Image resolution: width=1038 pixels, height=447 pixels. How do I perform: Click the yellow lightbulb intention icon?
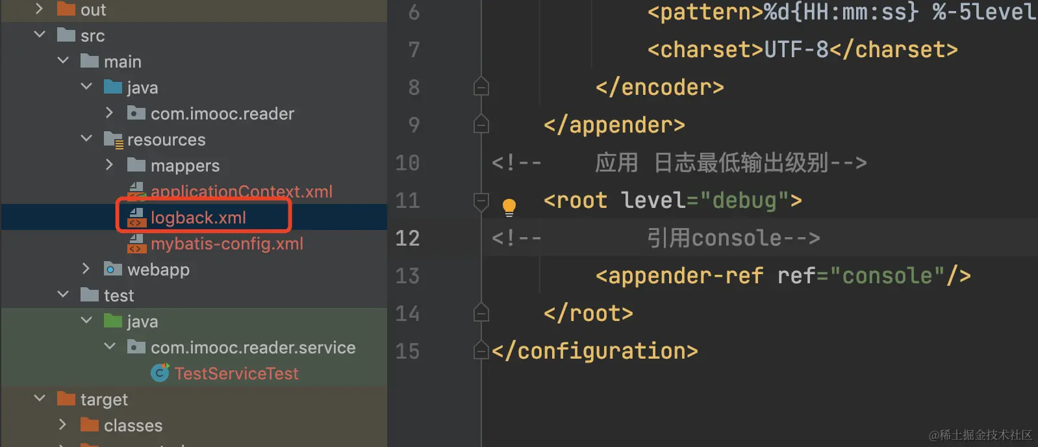click(509, 207)
